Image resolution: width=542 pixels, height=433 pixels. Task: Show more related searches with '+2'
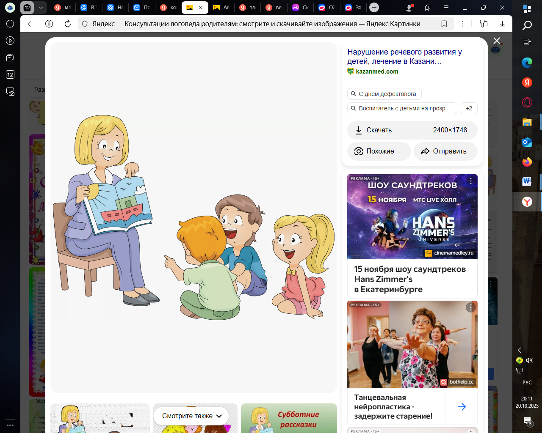469,108
